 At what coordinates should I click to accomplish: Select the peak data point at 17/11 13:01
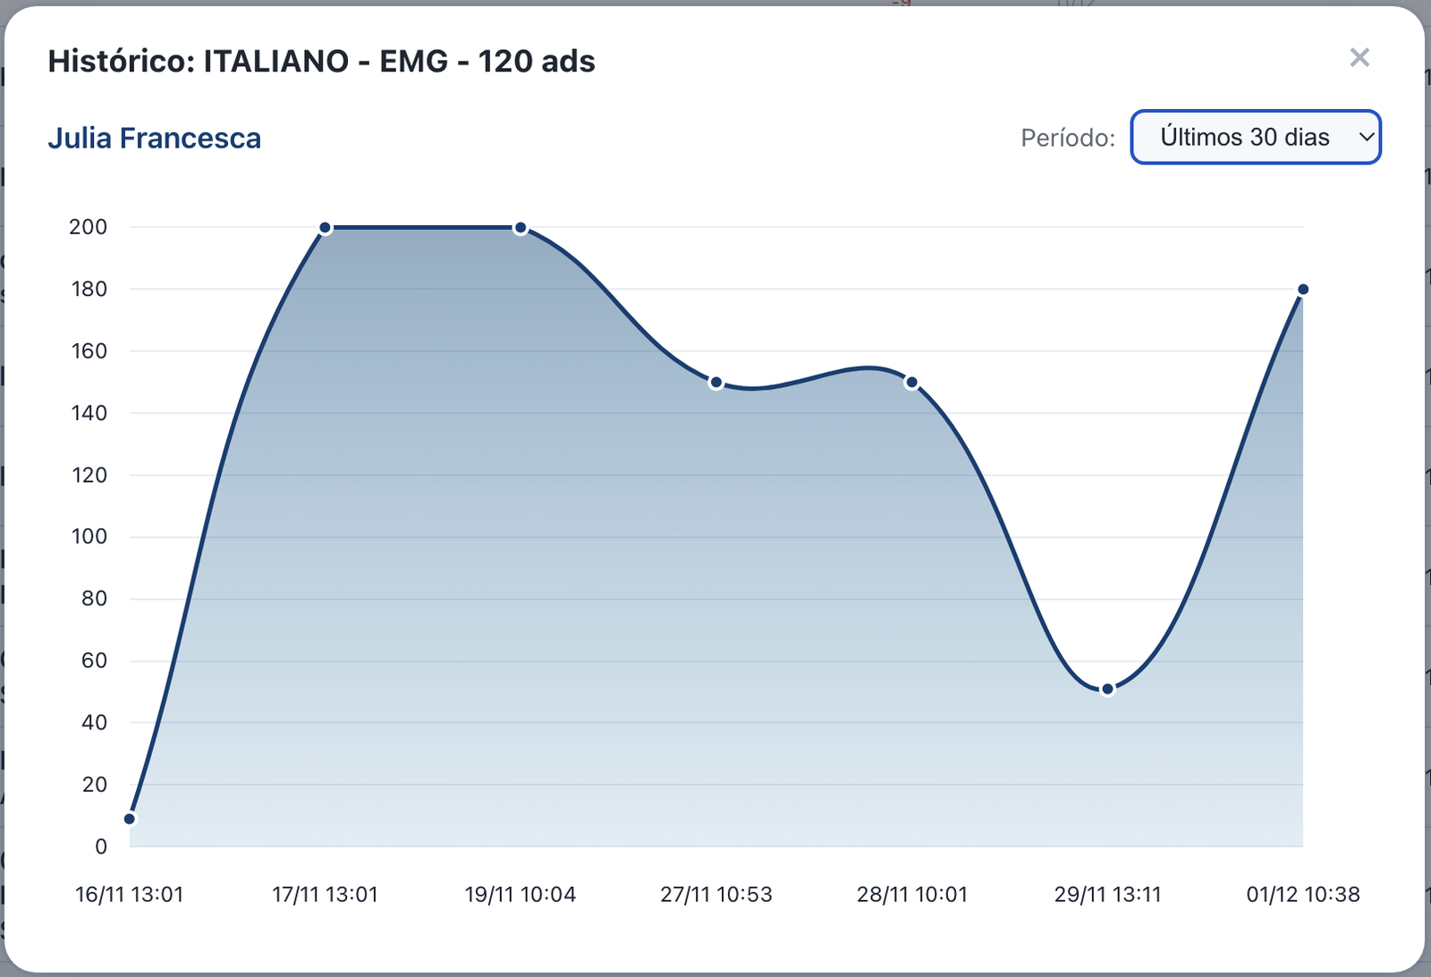click(326, 227)
